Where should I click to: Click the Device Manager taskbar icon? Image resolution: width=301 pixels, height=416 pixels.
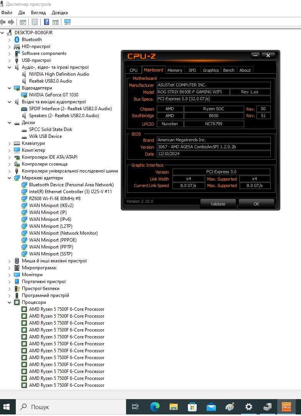click(267, 407)
